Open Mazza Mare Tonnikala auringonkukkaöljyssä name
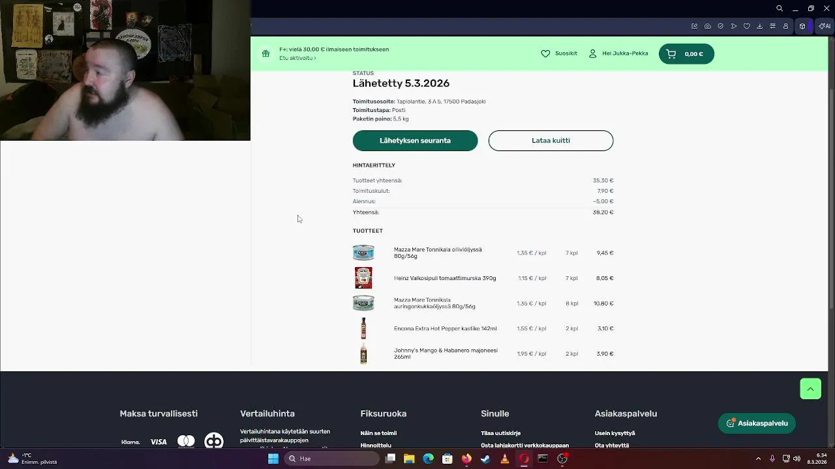The height and width of the screenshot is (469, 835). click(434, 303)
